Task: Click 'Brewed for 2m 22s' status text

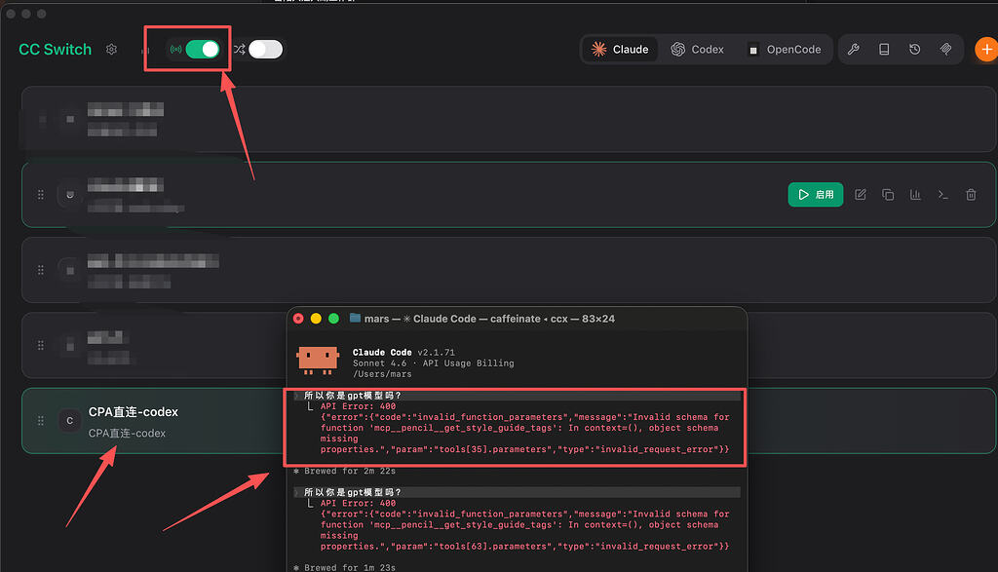Action: point(350,471)
